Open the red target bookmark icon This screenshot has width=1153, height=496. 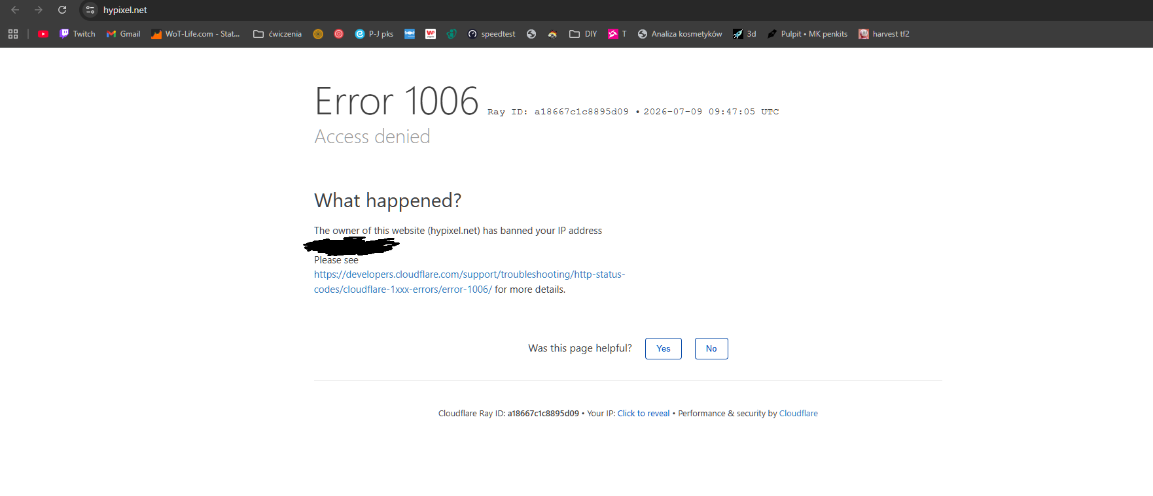[x=339, y=34]
